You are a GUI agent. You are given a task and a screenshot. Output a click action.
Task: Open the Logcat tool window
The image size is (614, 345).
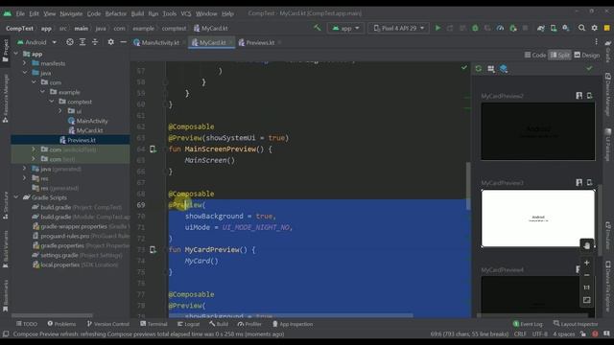point(188,324)
